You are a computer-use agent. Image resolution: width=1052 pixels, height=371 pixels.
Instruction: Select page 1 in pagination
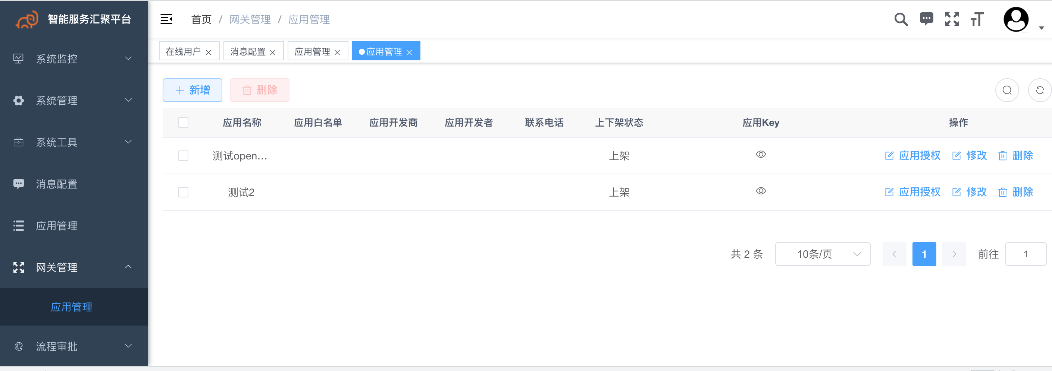click(x=924, y=254)
